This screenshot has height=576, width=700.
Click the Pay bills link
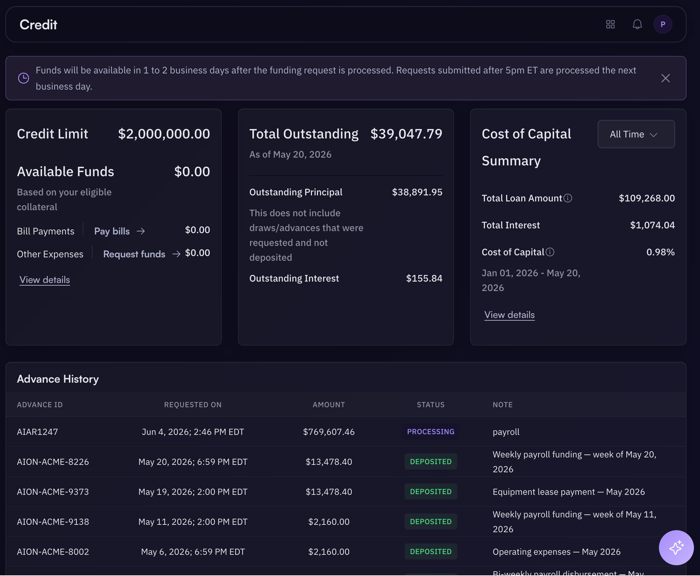pos(112,231)
